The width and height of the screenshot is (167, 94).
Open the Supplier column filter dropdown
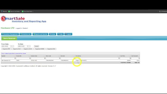click(15, 56)
